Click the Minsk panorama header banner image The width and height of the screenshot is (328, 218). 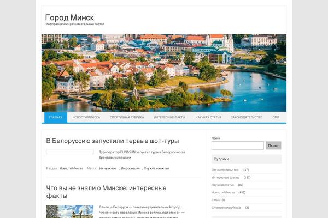(x=164, y=73)
